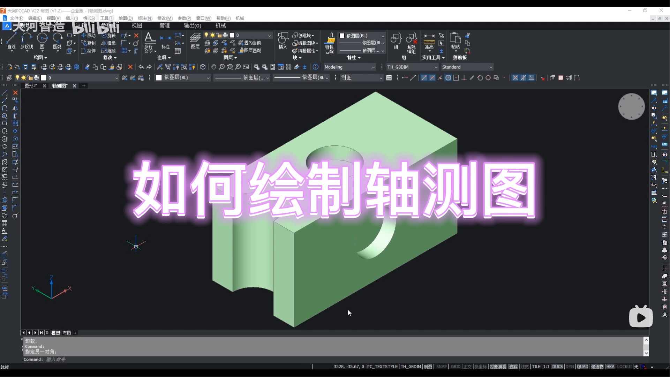
Task: Expand the 修改 modify panel
Action: click(x=110, y=58)
